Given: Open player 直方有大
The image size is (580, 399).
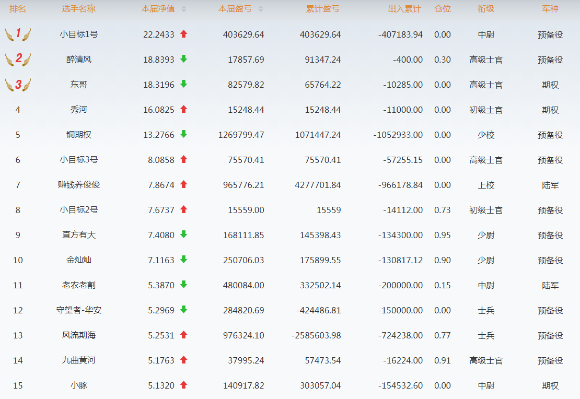Looking at the screenshot, I should (79, 235).
